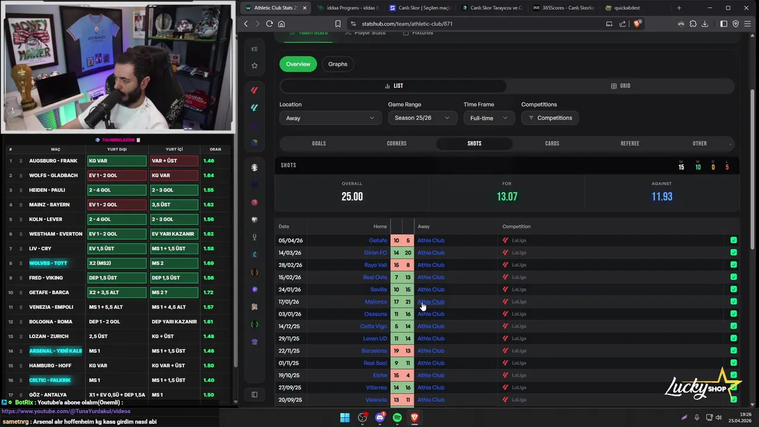The image size is (759, 427).
Task: Open the Barcelona team link
Action: [x=374, y=350]
